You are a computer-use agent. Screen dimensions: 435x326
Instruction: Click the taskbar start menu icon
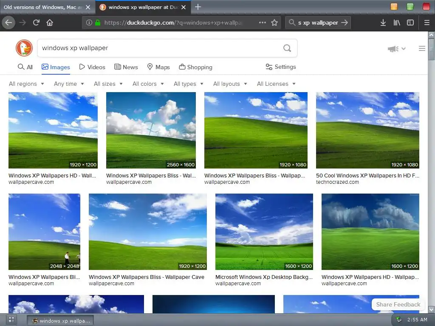pyautogui.click(x=11, y=319)
